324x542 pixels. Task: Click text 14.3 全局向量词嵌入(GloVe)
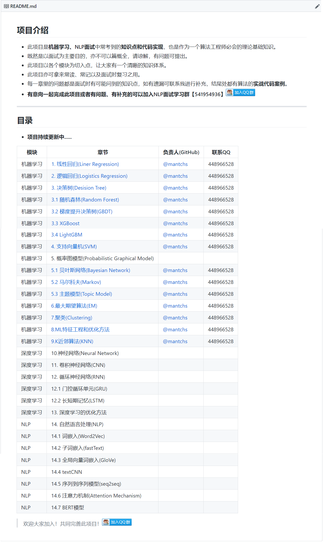tap(84, 460)
